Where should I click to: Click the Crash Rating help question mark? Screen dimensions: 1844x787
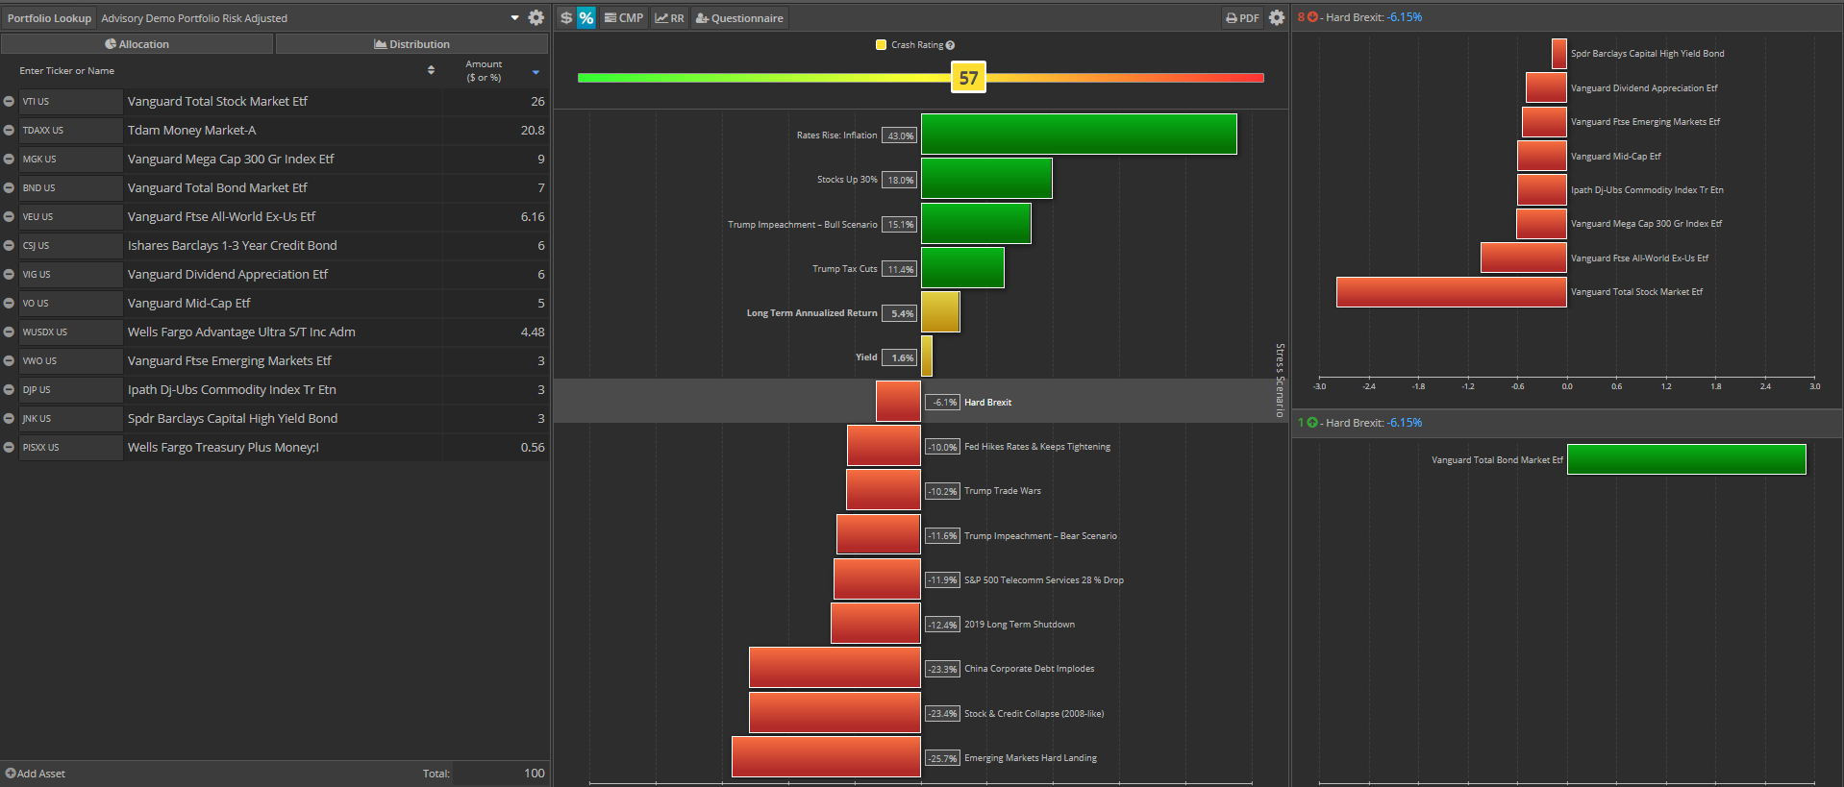point(950,45)
